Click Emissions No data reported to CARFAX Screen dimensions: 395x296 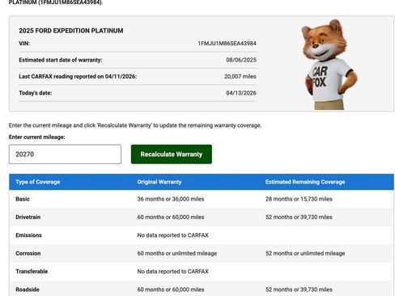[172, 235]
